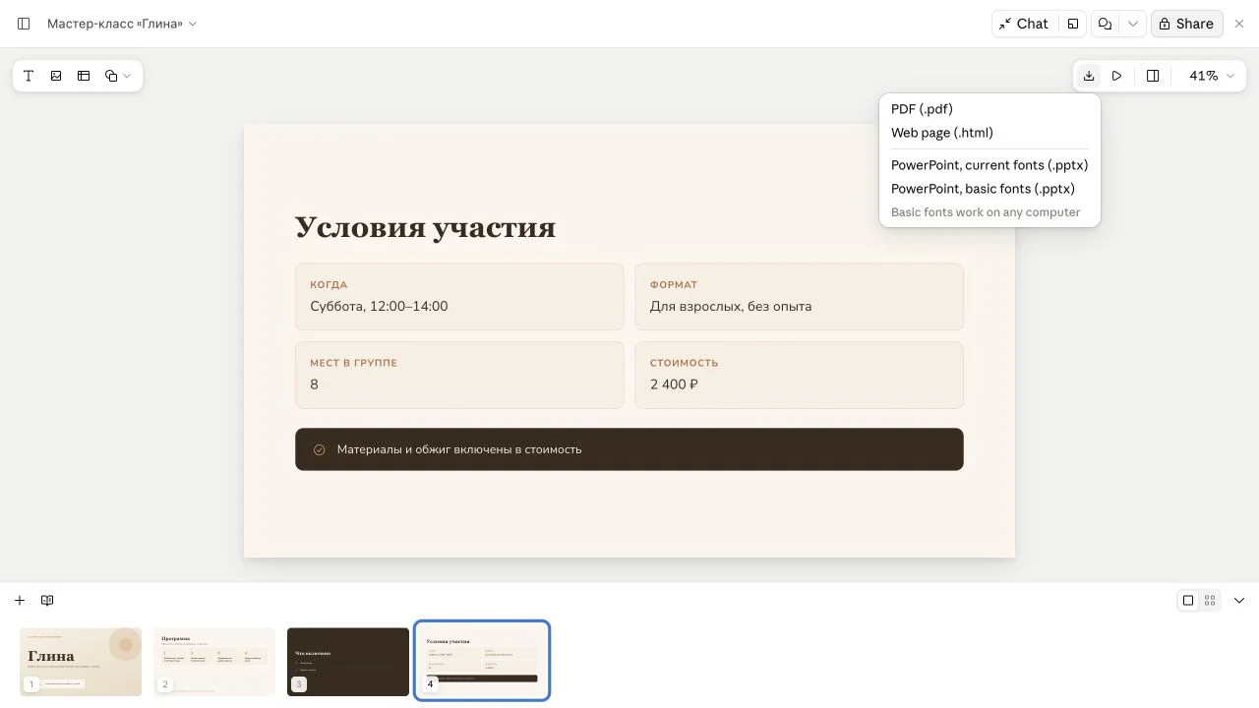Expand the comments dropdown chevron
The width and height of the screenshot is (1259, 708).
pos(1133,24)
